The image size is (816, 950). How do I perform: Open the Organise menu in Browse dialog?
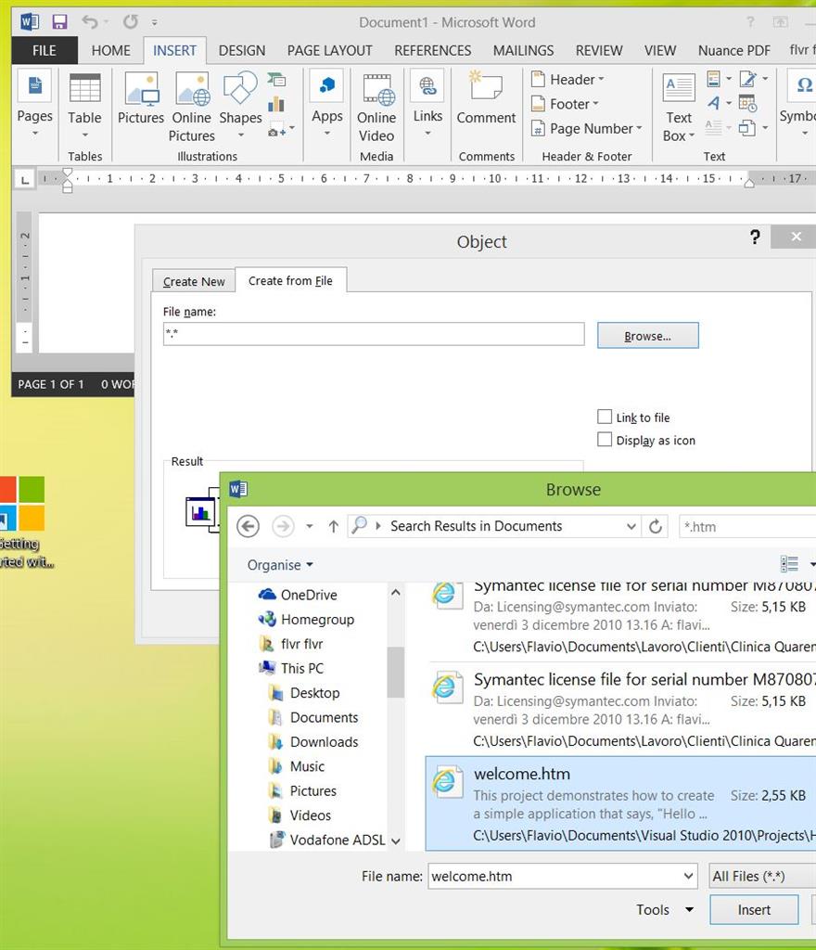tap(280, 565)
